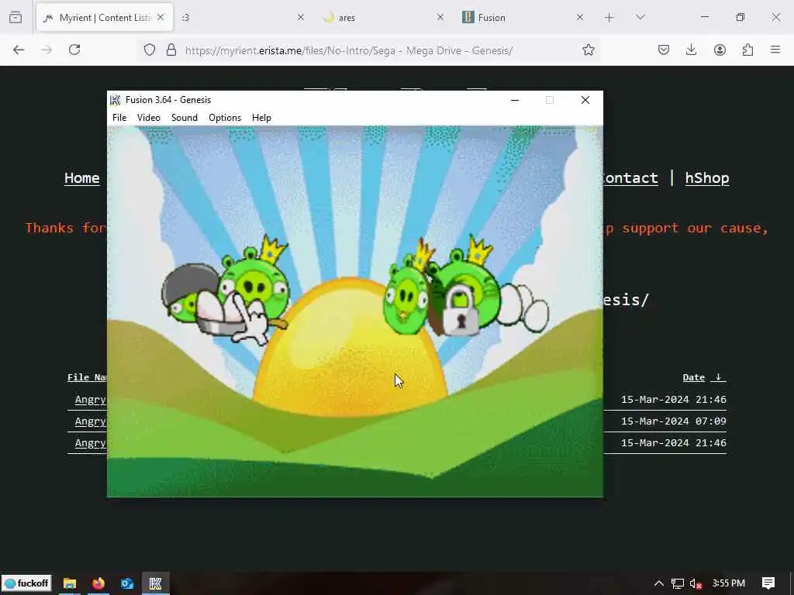
Task: Click the muted volume tray icon
Action: pyautogui.click(x=696, y=584)
